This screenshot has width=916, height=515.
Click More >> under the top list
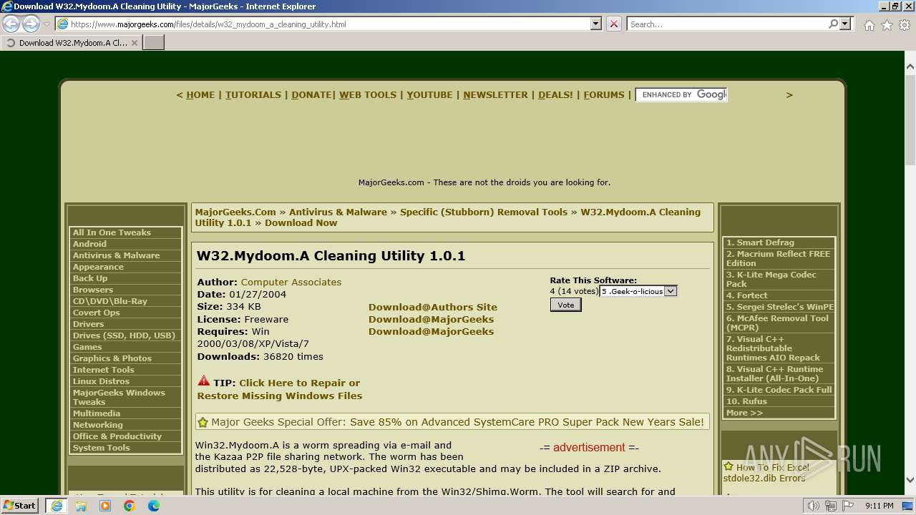coord(744,413)
